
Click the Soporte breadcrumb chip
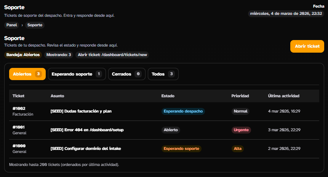tap(35, 25)
